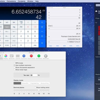Click the reg registers key
Viewport: 100px width, 100px height.
[x=14, y=27]
